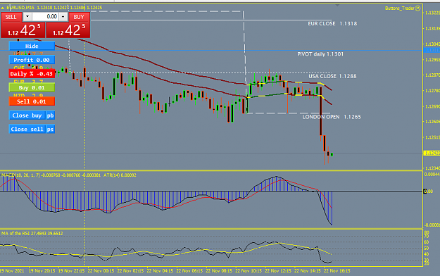Click the PIVOT daily 1.1301 label

(x=320, y=54)
